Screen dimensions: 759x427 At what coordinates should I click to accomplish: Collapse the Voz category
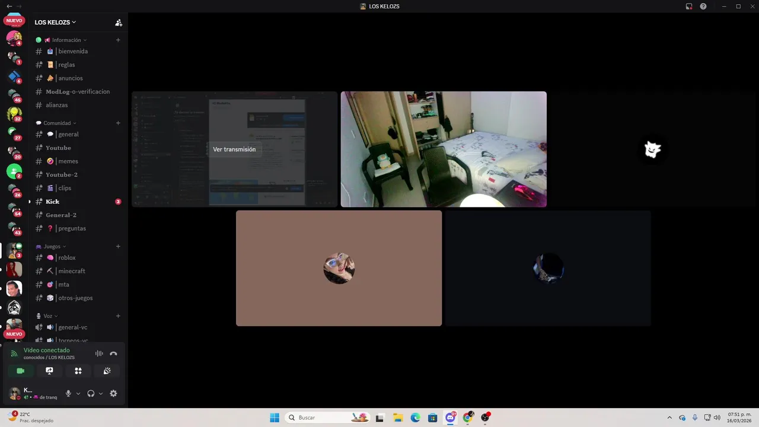47,316
